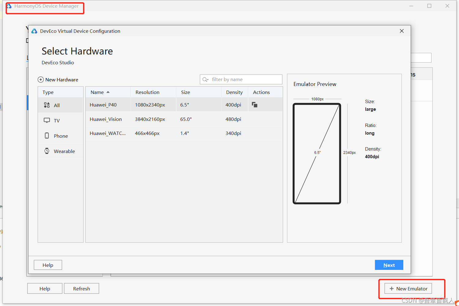Click the plus icon on New Emulator button
The height and width of the screenshot is (306, 459).
[x=391, y=289]
